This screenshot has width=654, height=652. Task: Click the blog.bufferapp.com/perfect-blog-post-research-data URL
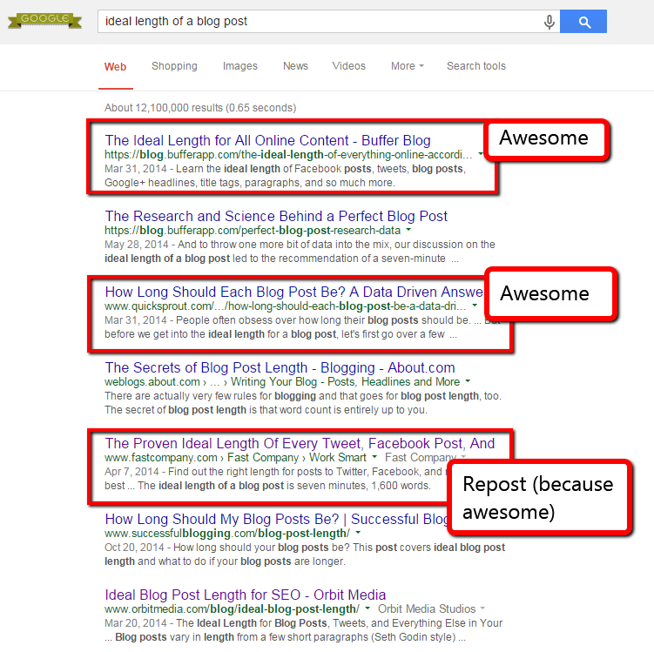pos(253,231)
